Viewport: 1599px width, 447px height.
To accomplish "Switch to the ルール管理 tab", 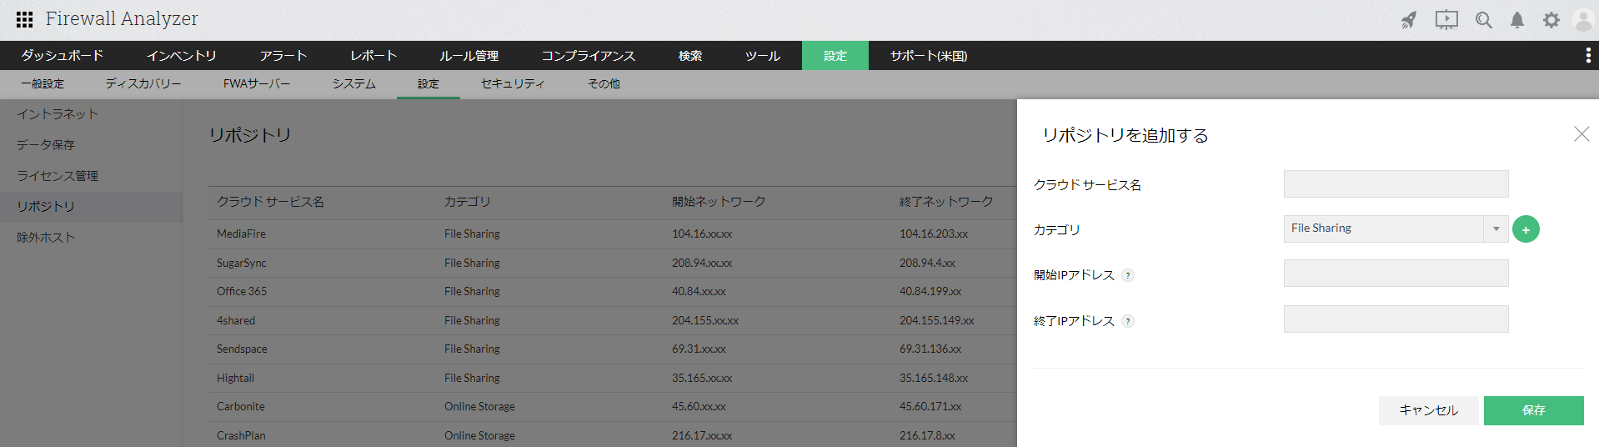I will click(x=469, y=56).
